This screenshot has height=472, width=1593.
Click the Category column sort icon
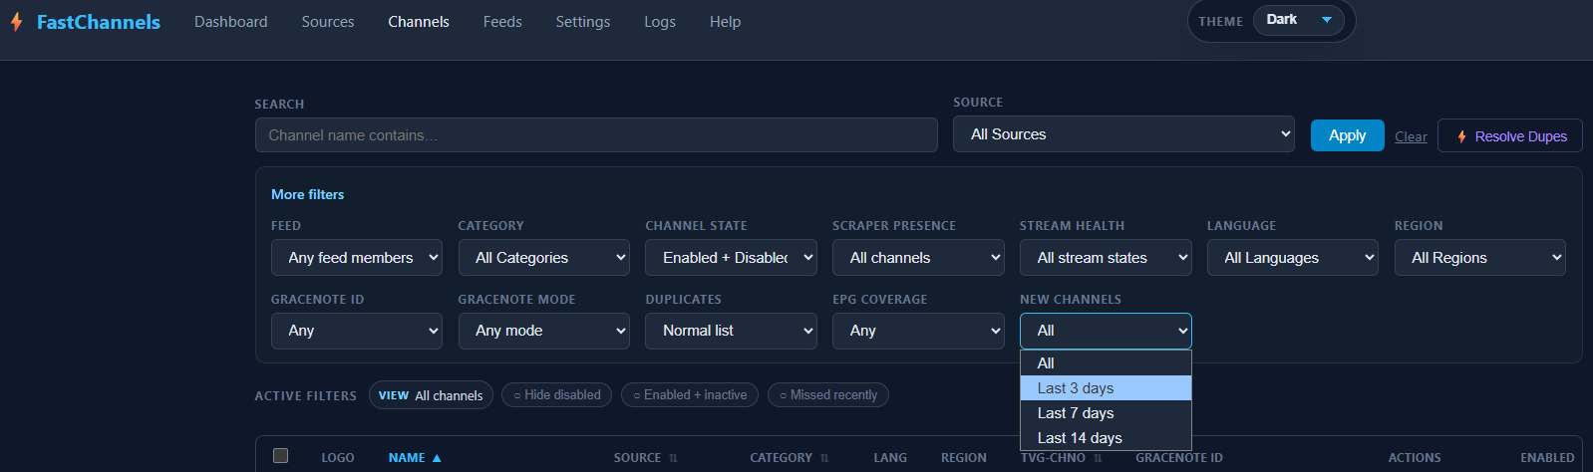click(824, 458)
